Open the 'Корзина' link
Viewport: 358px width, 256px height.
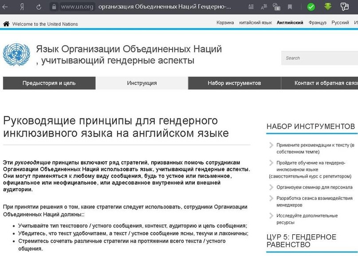(x=225, y=22)
